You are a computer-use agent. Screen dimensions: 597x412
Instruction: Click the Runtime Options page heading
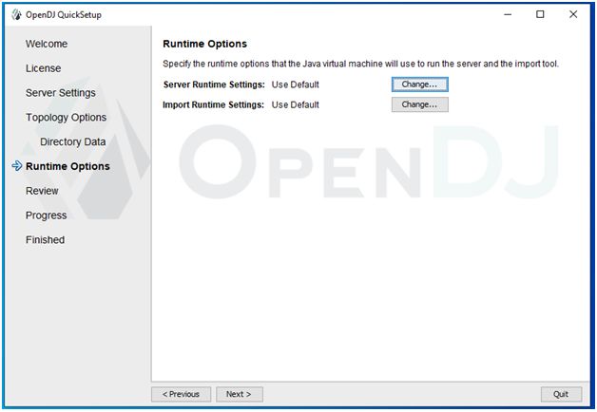pyautogui.click(x=204, y=44)
